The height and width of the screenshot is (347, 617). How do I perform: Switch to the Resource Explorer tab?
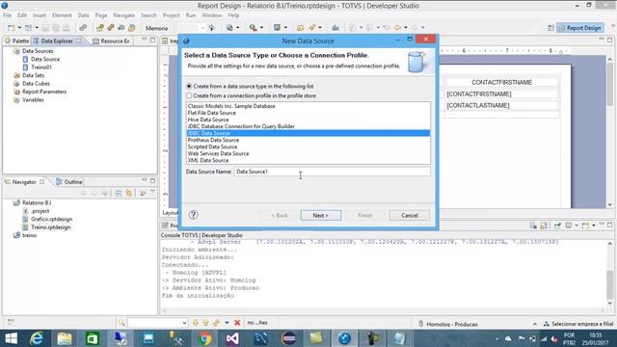(x=112, y=40)
